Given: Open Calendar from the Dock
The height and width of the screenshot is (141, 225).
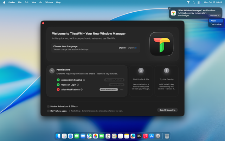Looking at the screenshot, I should pyautogui.click(x=108, y=136).
